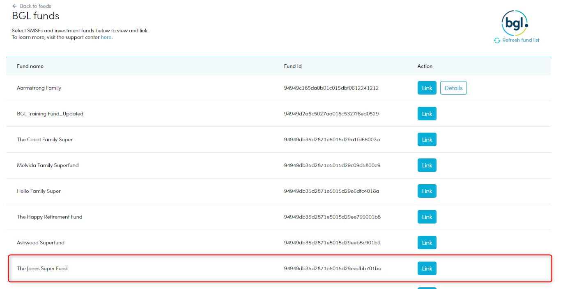The height and width of the screenshot is (289, 563).
Task: Click fund ID 94949c185da0b01c015dbf0612241212
Action: [x=331, y=88]
